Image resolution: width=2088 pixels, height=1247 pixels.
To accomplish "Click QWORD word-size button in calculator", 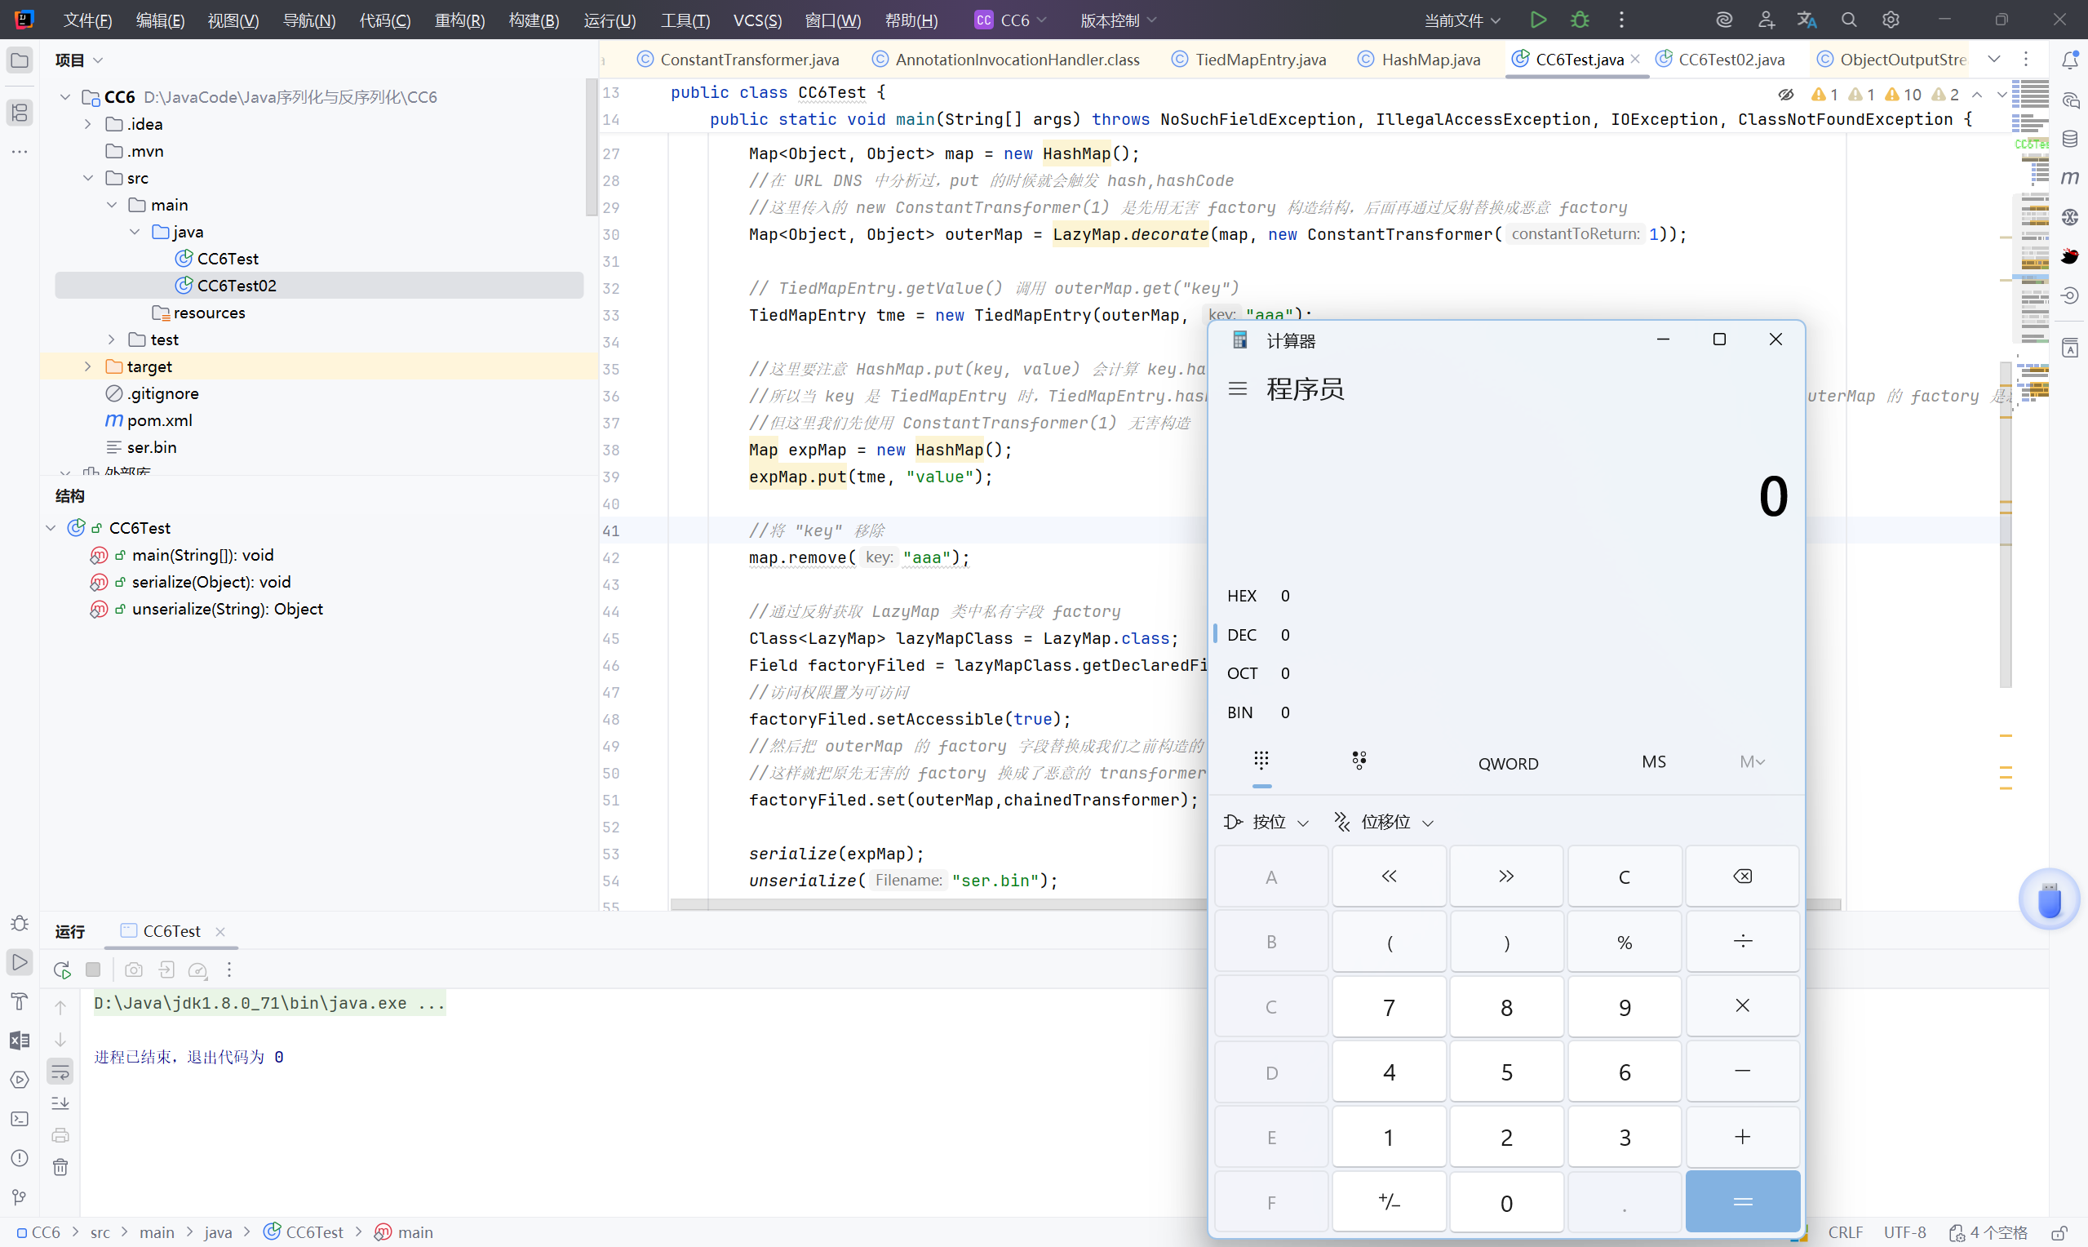I will [1508, 763].
